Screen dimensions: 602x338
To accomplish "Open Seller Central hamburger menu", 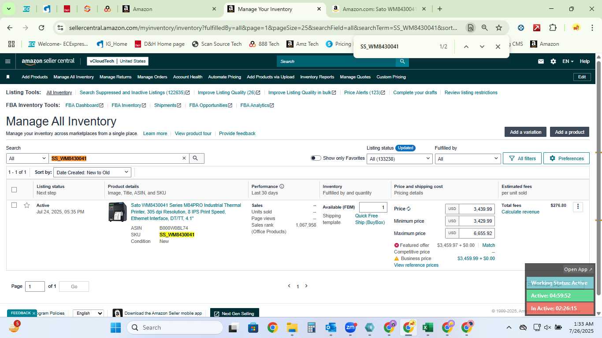I will [7, 61].
